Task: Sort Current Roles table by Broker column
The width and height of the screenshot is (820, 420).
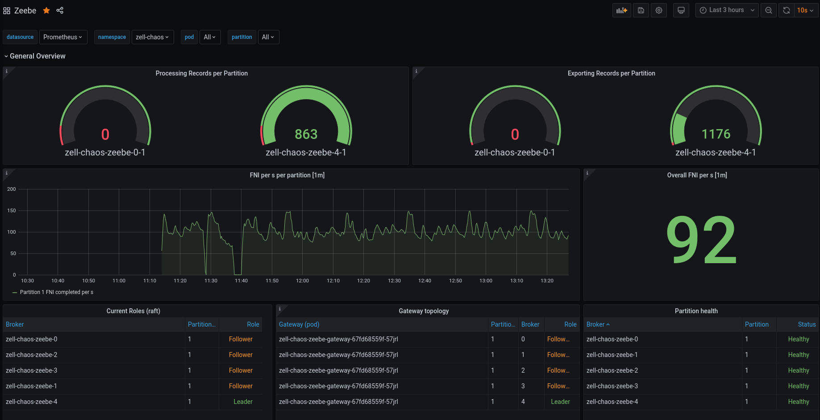Action: (x=15, y=324)
